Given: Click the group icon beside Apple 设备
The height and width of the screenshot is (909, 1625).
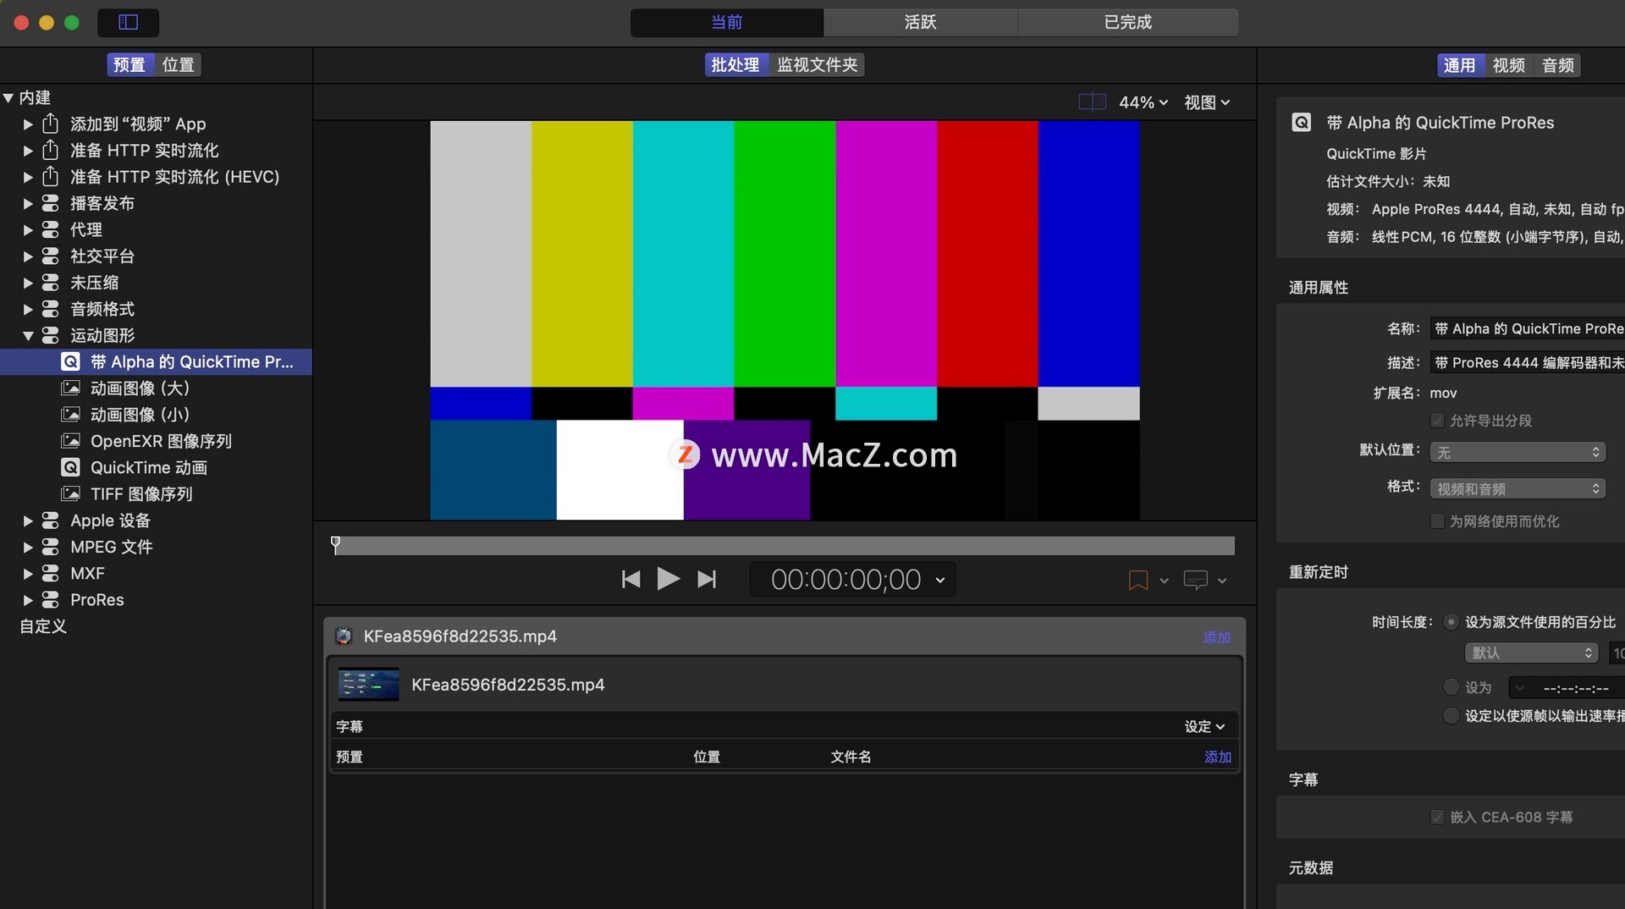Looking at the screenshot, I should [51, 521].
